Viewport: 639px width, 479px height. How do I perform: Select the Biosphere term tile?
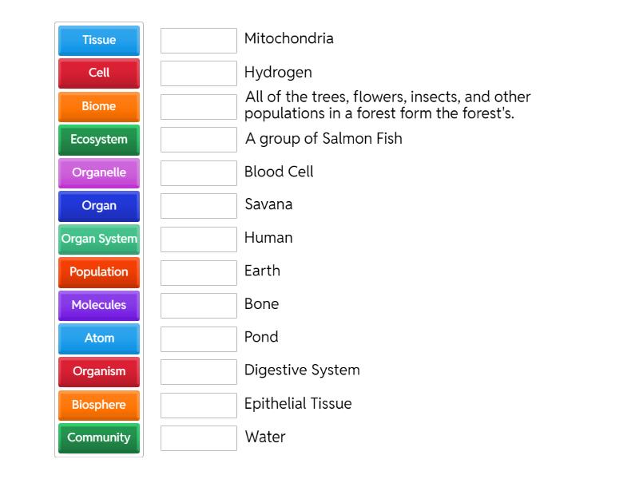click(98, 405)
